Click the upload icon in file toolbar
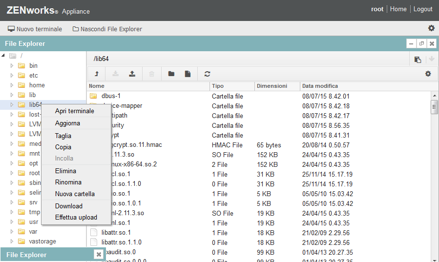Image resolution: width=439 pixels, height=262 pixels. 132,74
